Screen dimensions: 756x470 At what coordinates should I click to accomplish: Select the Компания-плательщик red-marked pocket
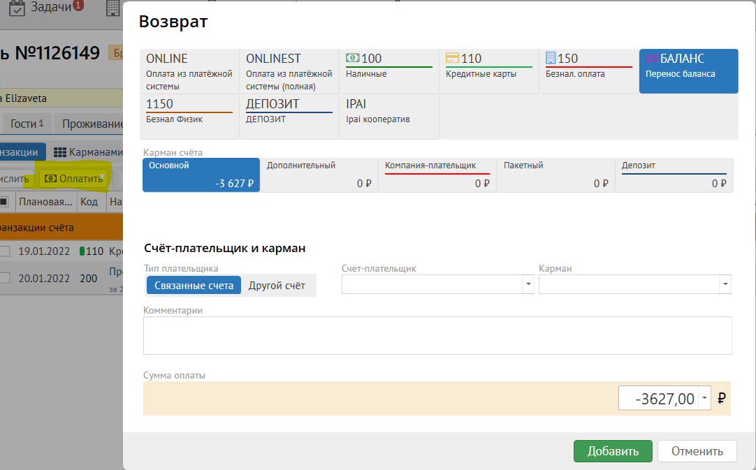(437, 175)
